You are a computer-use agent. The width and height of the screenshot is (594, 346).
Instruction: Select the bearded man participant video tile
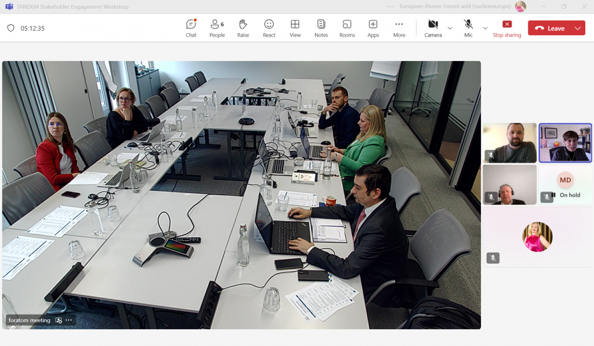509,143
